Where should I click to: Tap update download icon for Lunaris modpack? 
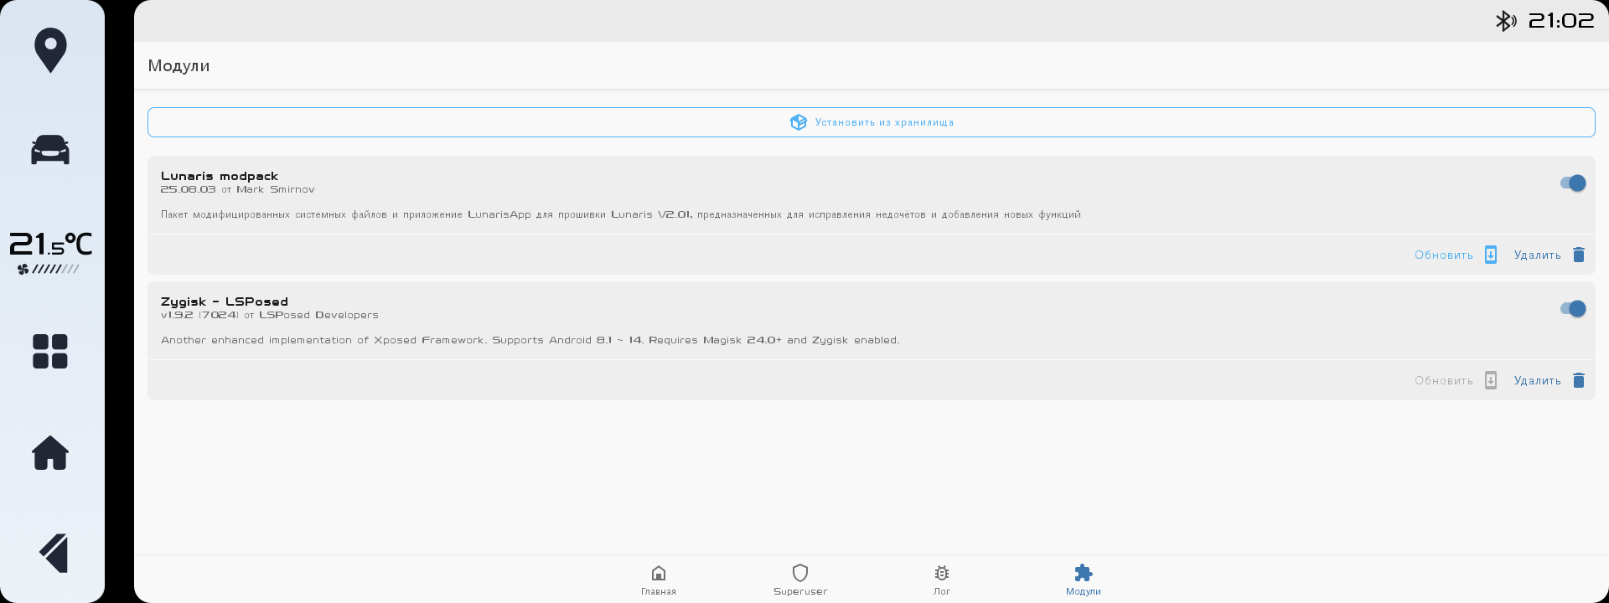(x=1491, y=255)
